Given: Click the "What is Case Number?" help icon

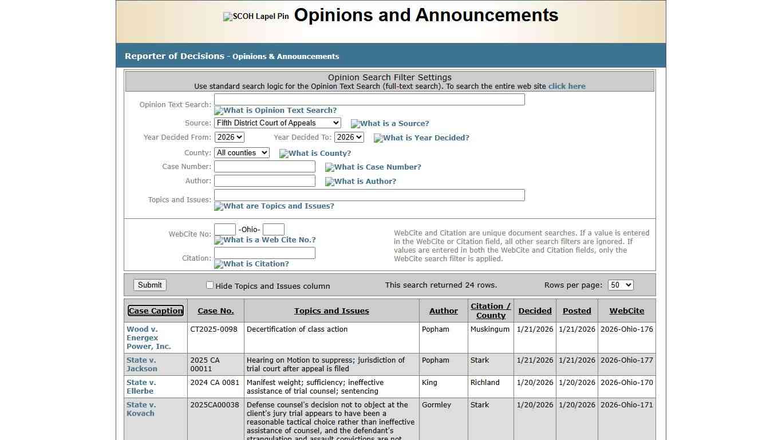Looking at the screenshot, I should (x=373, y=167).
